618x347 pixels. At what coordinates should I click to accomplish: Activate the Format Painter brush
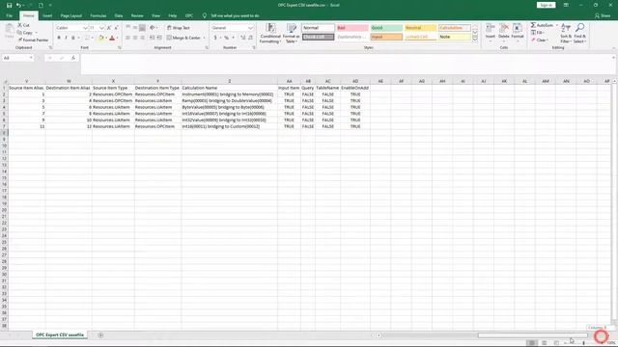click(x=33, y=40)
